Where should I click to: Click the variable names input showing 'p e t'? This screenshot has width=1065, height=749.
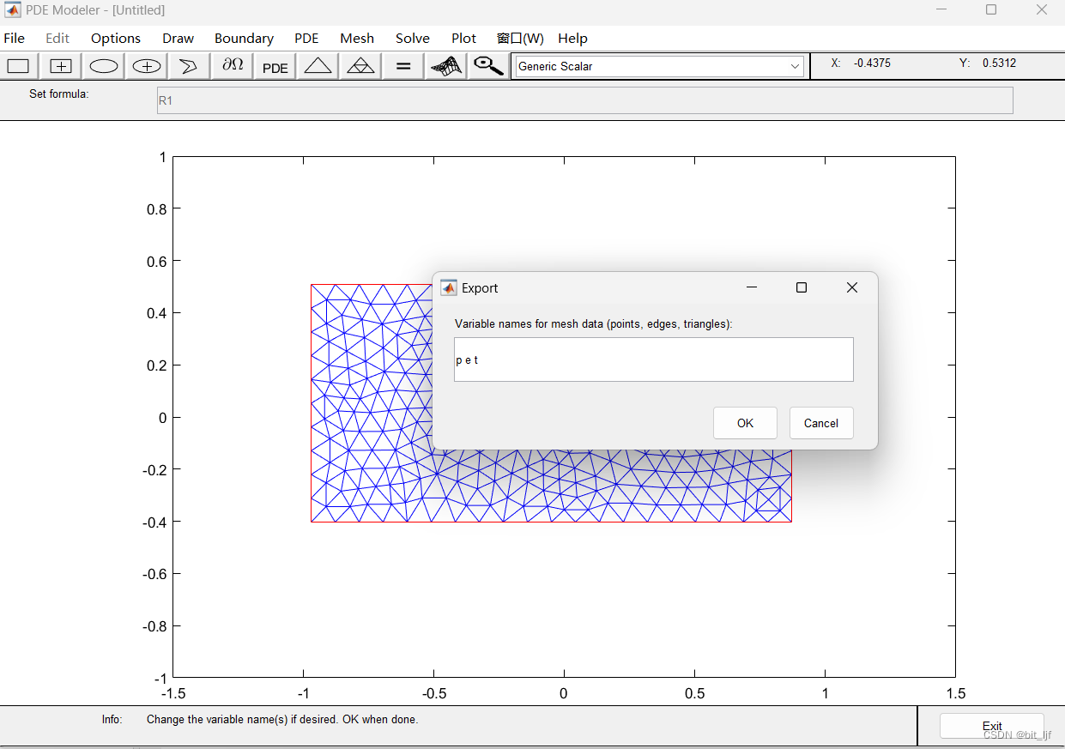coord(652,359)
